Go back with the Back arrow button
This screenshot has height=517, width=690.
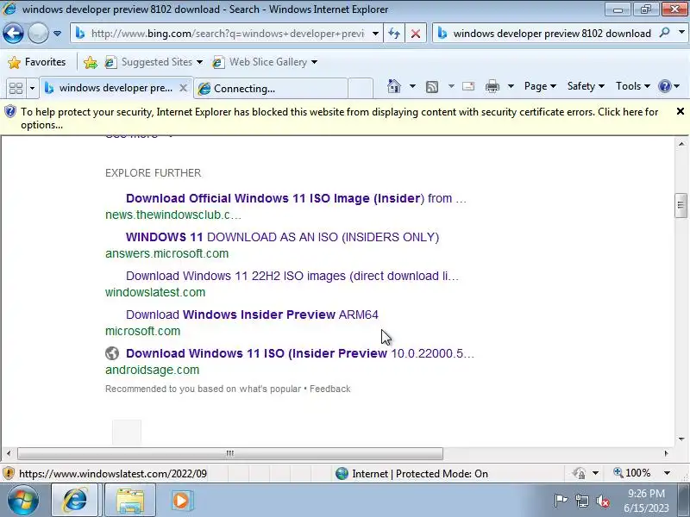point(13,33)
